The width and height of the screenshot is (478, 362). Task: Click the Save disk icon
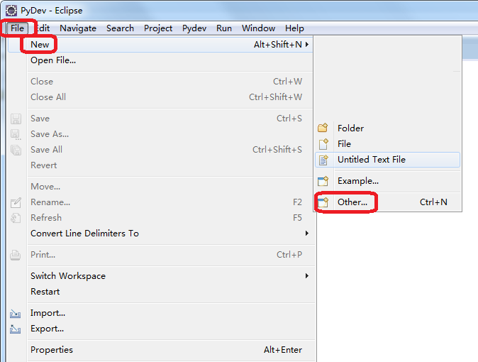16,119
